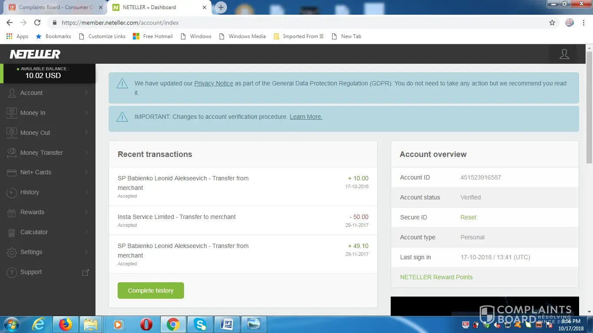Open the Net+ Cards card icon

[12, 172]
